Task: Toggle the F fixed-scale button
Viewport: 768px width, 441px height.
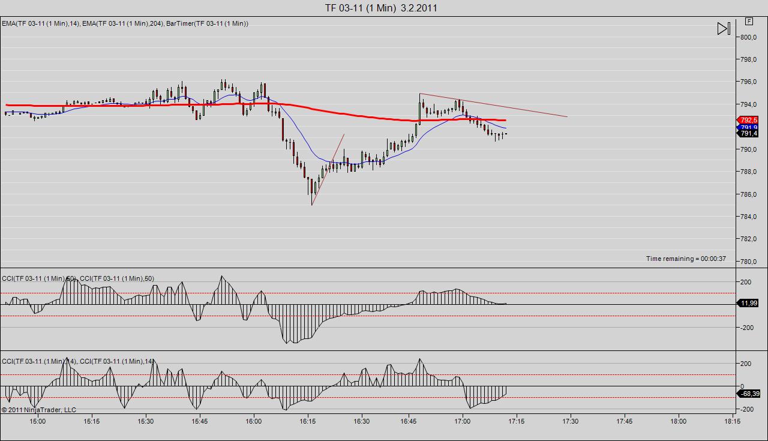Action: point(749,22)
